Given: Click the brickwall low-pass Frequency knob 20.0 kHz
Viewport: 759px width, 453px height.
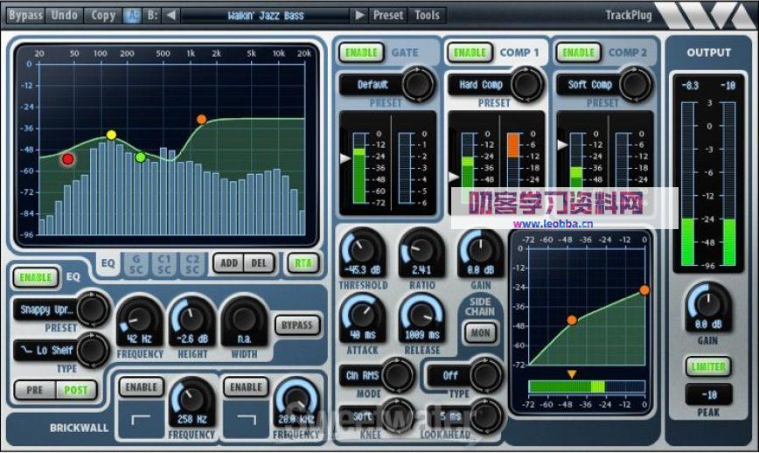Looking at the screenshot, I should [x=296, y=400].
